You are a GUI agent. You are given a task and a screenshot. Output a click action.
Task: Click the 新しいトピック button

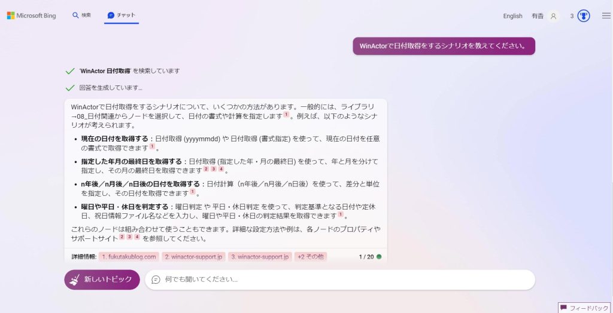(x=102, y=280)
